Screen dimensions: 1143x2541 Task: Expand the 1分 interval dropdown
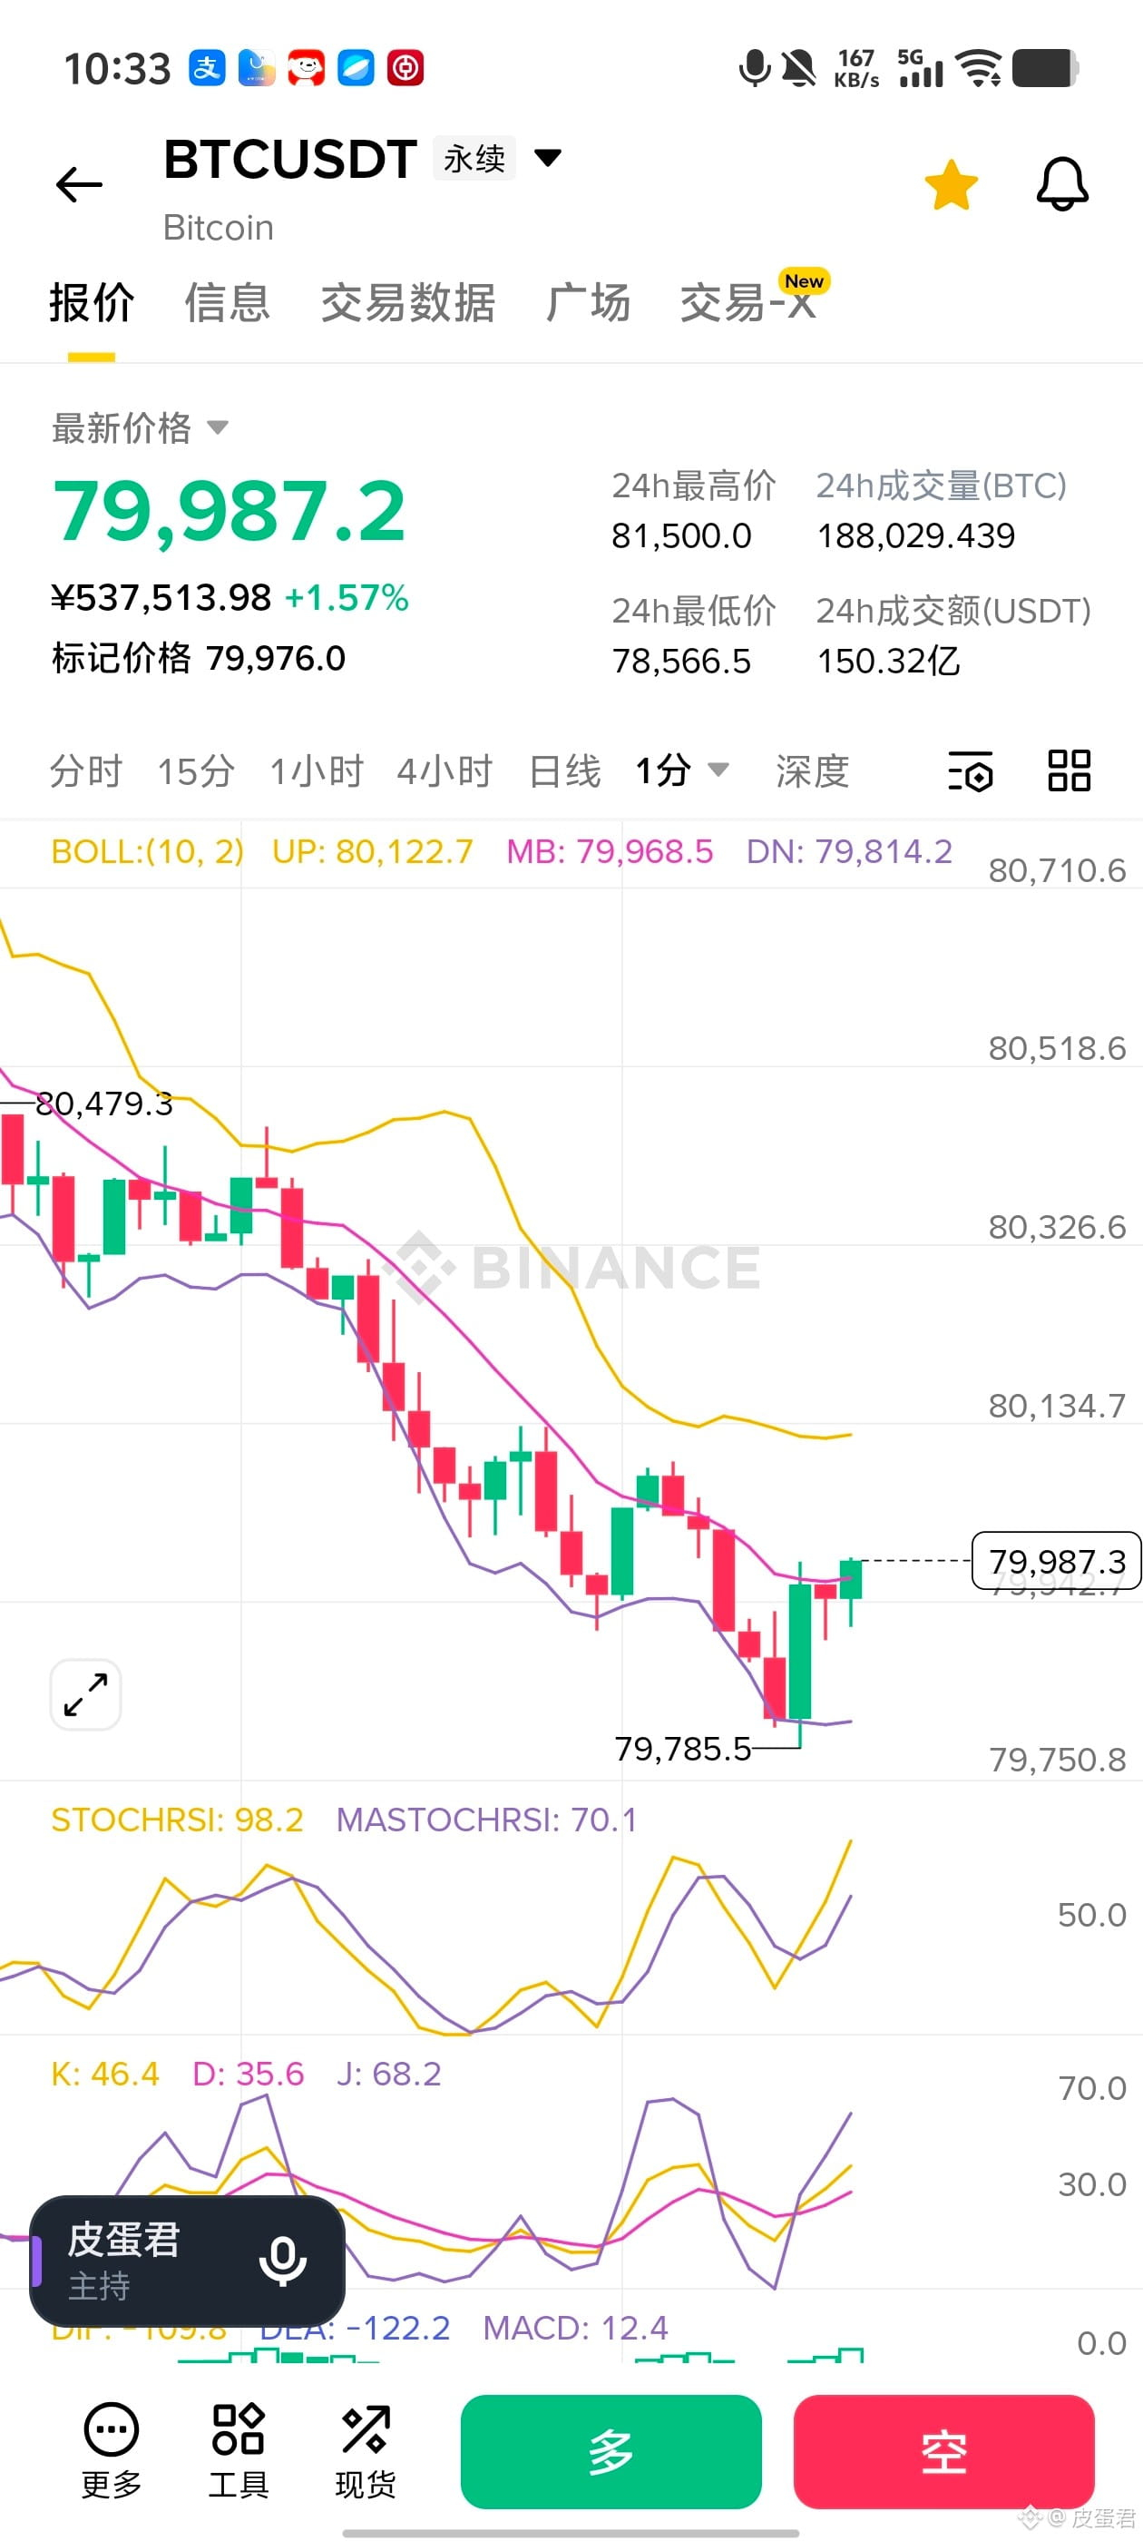682,771
